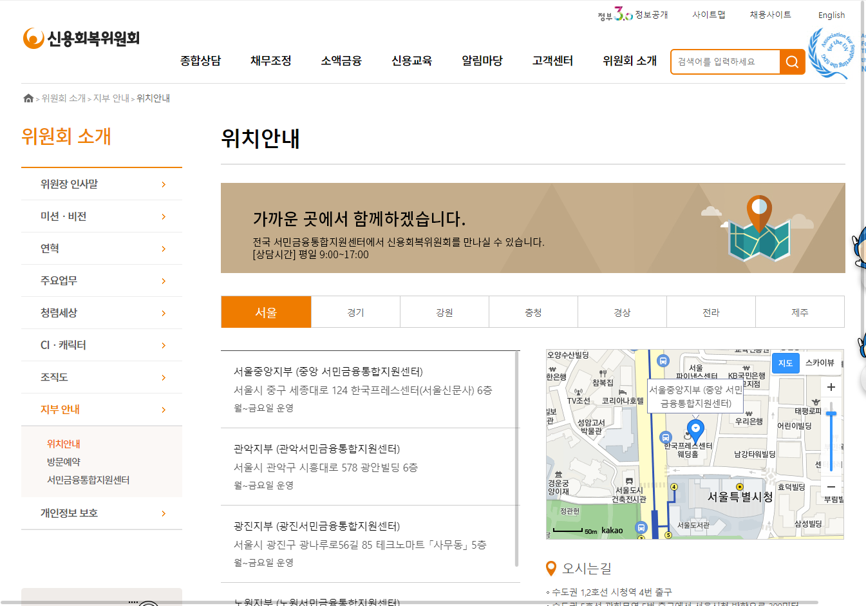Click the blue map location pin marker
This screenshot has height=606, width=866.
[x=695, y=430]
